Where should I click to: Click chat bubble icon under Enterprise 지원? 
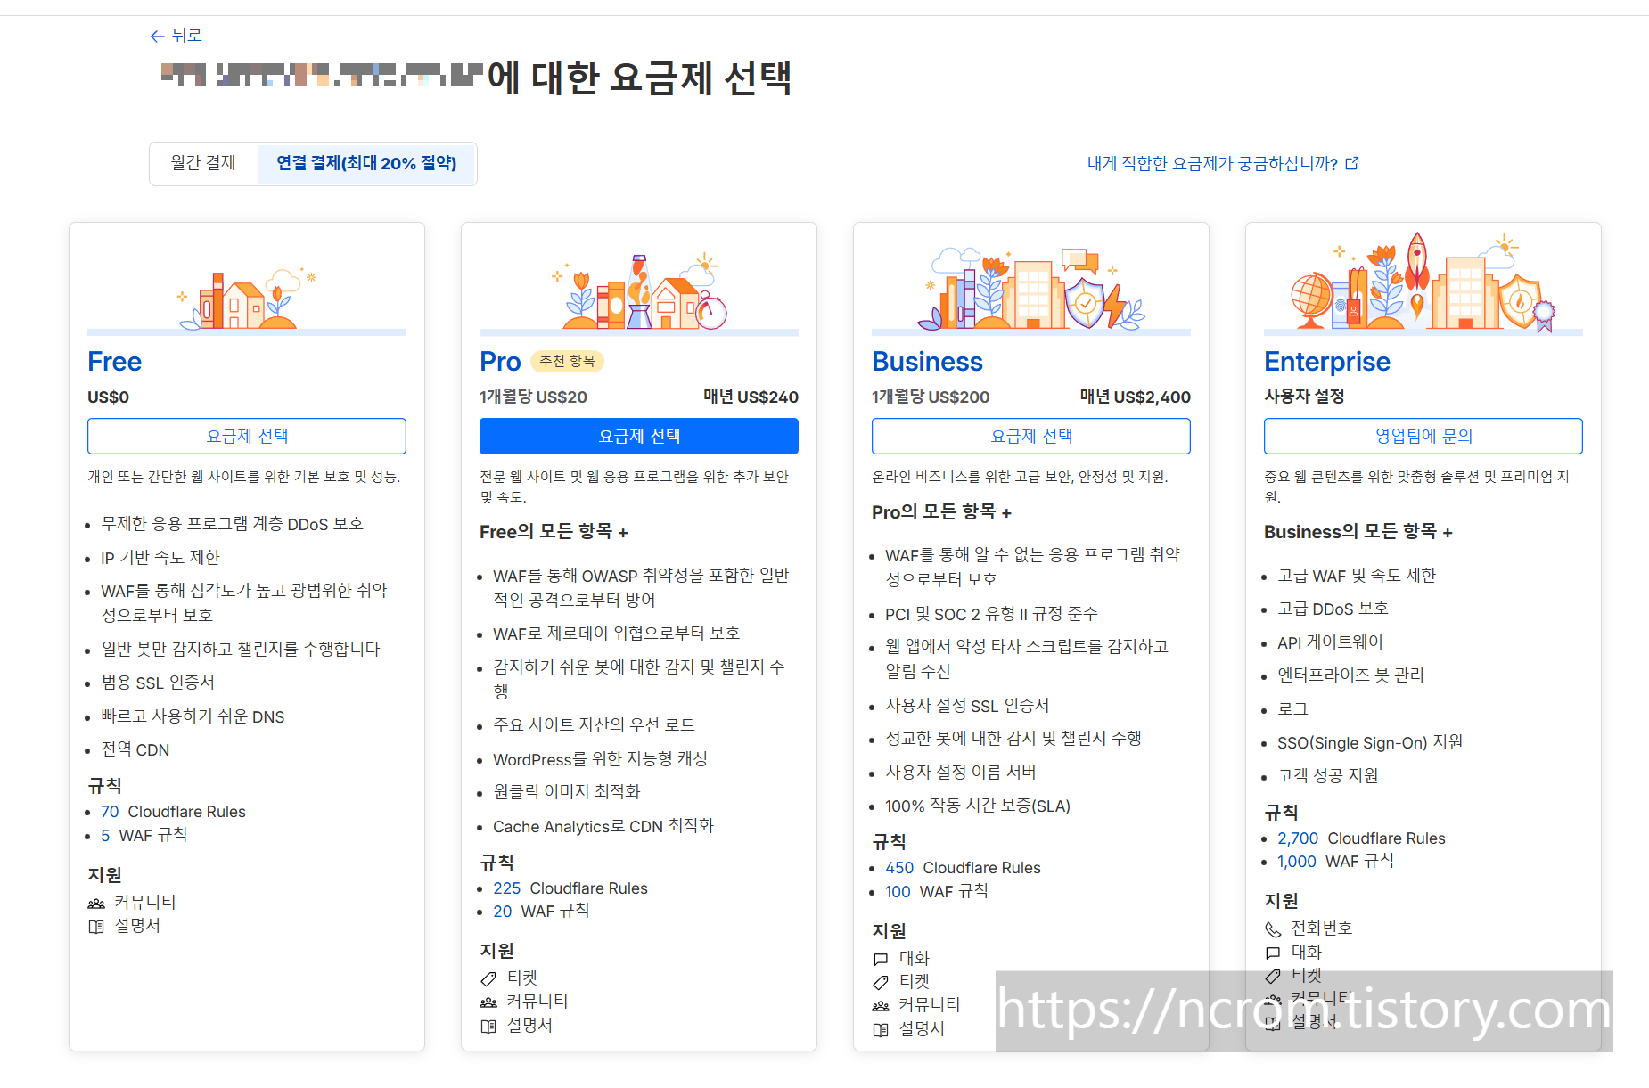click(1273, 953)
